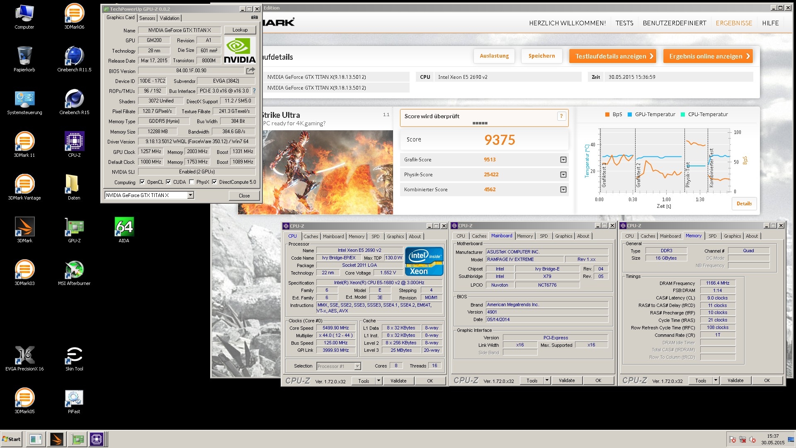Open the AIDA 64 desktop icon
This screenshot has height=448, width=796.
tap(124, 230)
